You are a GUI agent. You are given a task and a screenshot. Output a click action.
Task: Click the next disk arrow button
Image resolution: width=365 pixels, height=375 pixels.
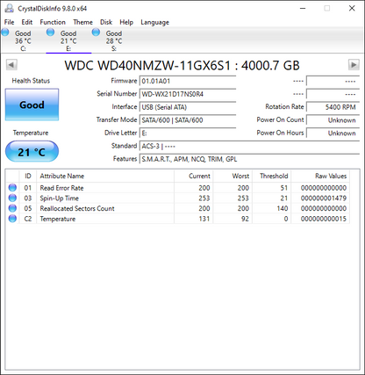pos(354,65)
